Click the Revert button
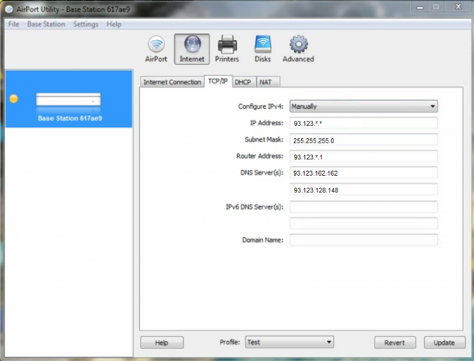Screen dimensions: 474x361 click(x=395, y=343)
